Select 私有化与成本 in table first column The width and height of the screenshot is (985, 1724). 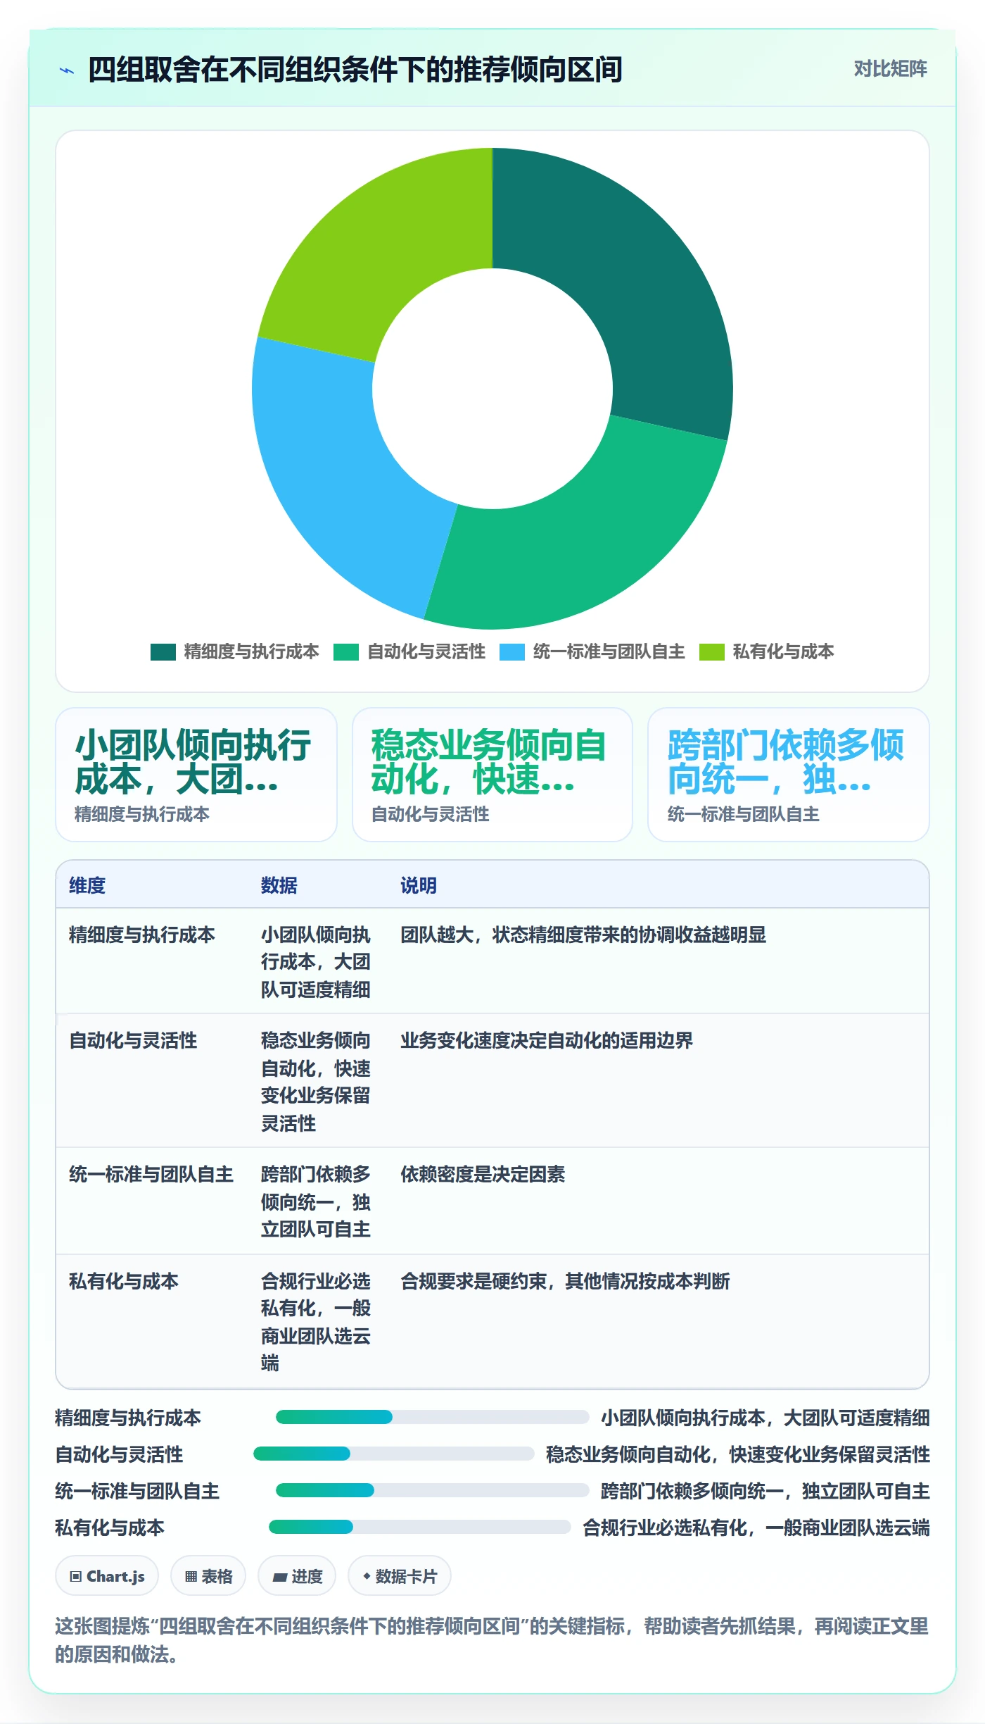click(x=124, y=1281)
